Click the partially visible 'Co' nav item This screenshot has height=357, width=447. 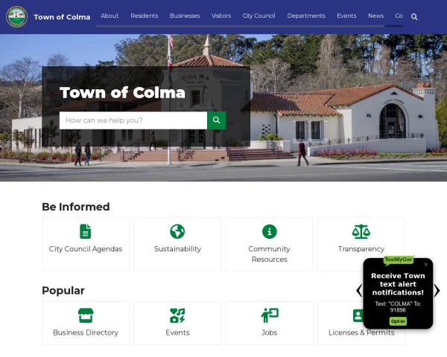coord(399,16)
